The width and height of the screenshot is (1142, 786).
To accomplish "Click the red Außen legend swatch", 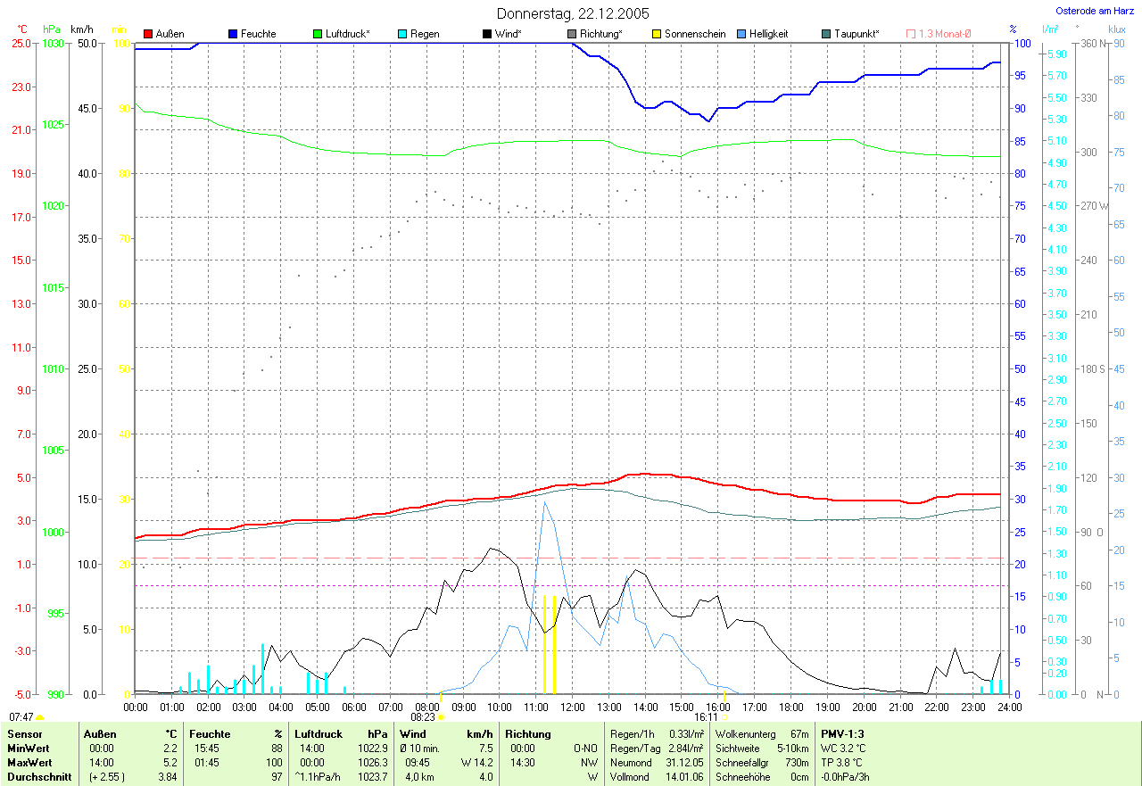I will pyautogui.click(x=148, y=34).
